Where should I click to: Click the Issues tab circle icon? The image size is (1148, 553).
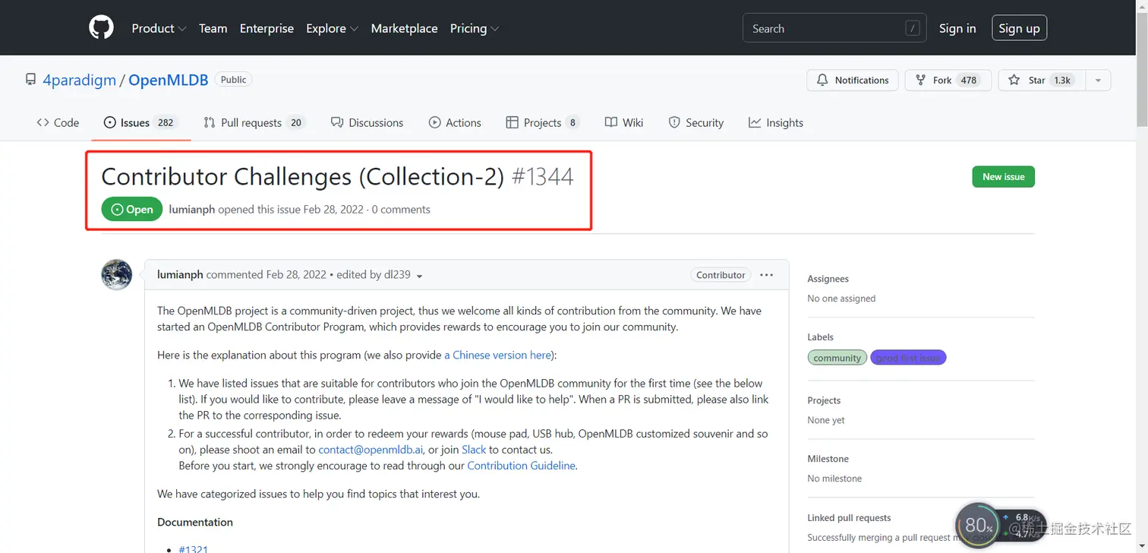(x=110, y=122)
